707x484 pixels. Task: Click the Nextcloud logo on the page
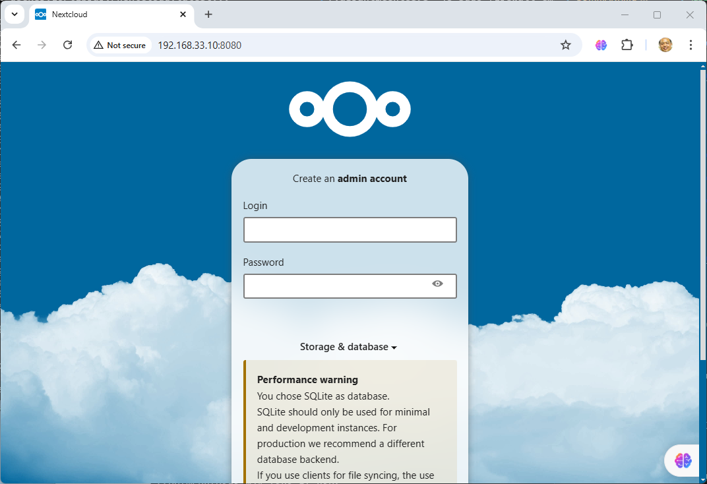(x=350, y=109)
